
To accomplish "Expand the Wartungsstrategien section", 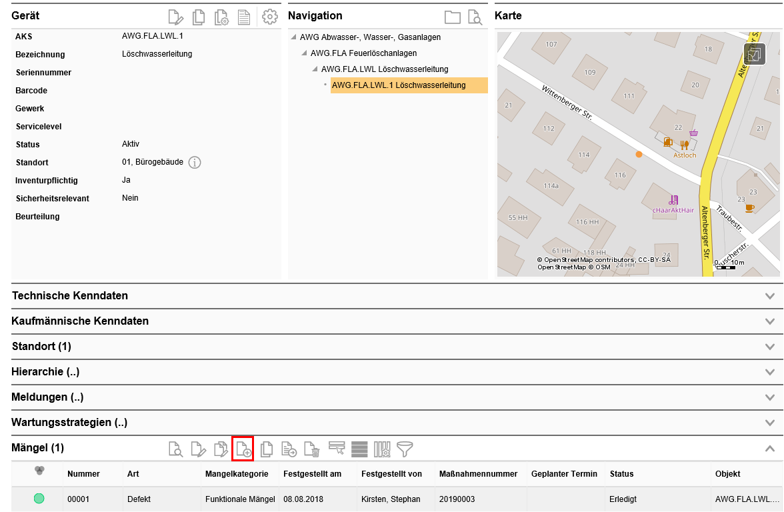I will tap(770, 423).
